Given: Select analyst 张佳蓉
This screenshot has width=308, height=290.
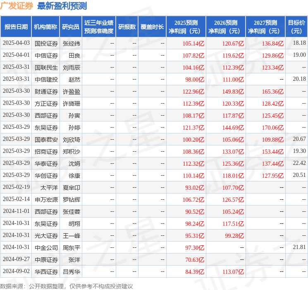Looking at the screenshot, I should pyautogui.click(x=71, y=212).
